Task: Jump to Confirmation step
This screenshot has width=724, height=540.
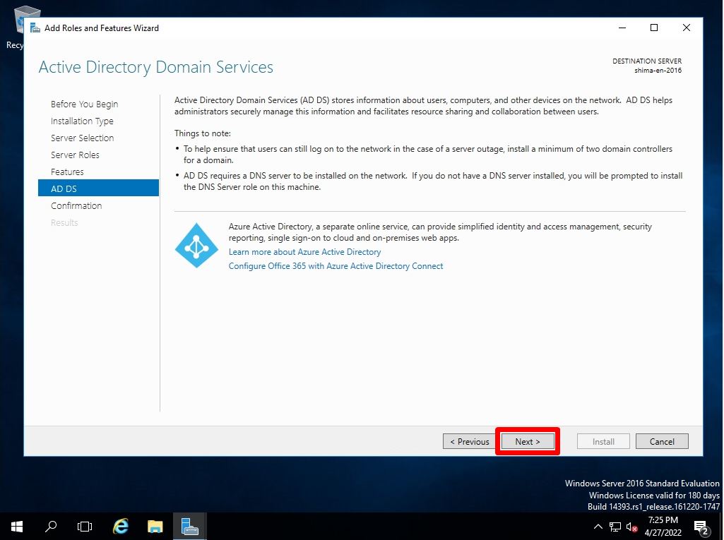Action: (x=76, y=205)
